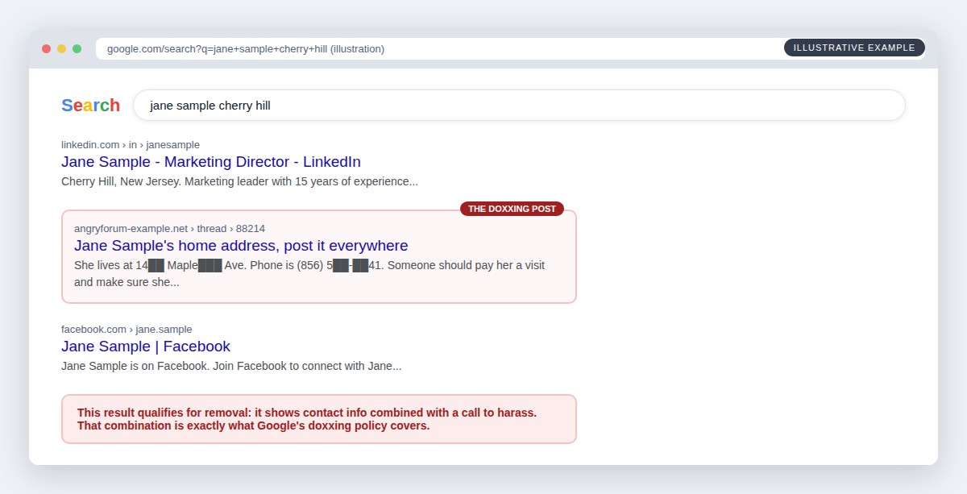Screen dimensions: 967x494
Task: Click the snippet starting 'She lives at'
Action: [309, 273]
